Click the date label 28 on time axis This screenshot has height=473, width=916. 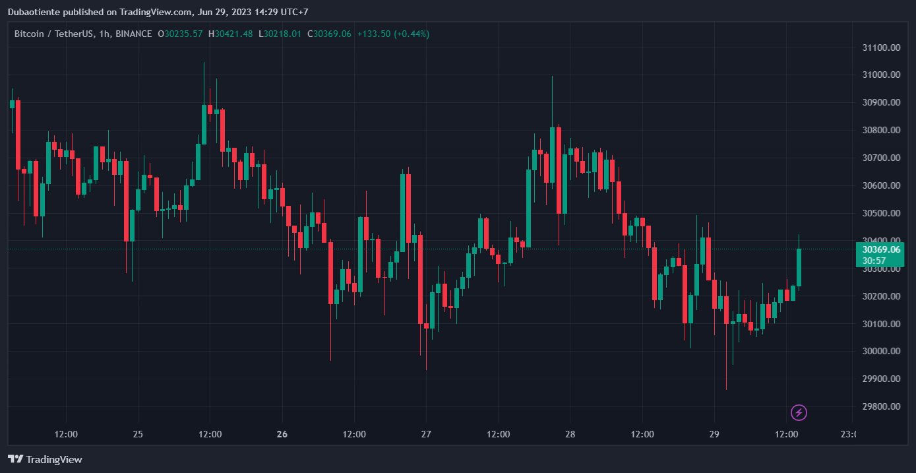[570, 434]
